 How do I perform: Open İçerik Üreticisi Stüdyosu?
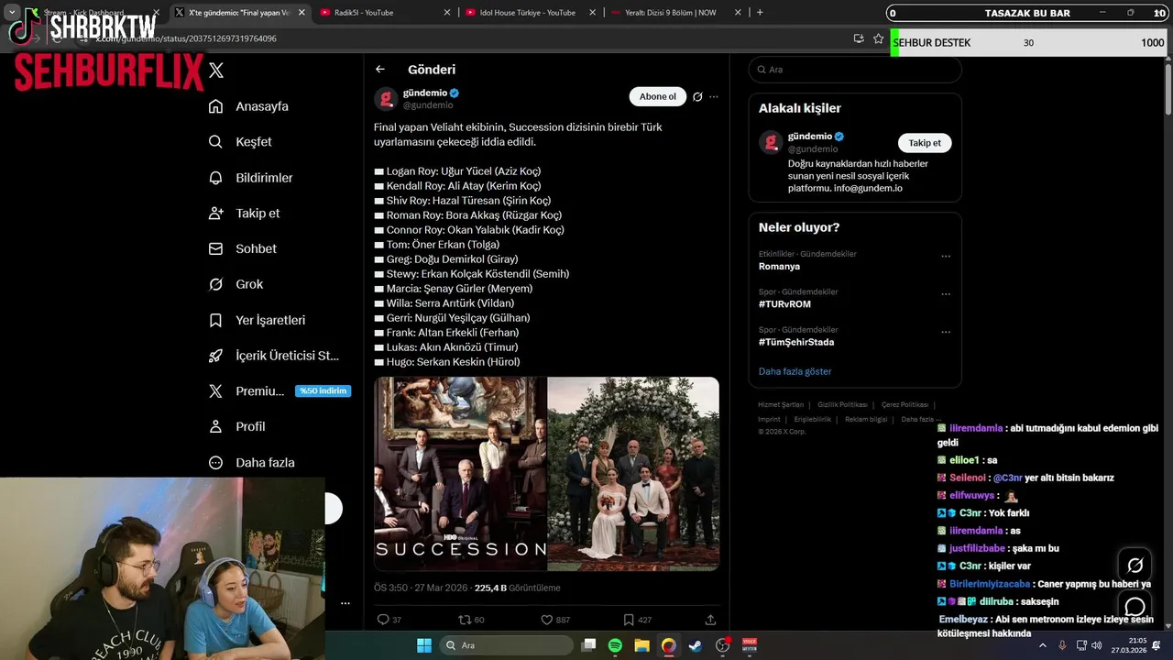tap(274, 356)
